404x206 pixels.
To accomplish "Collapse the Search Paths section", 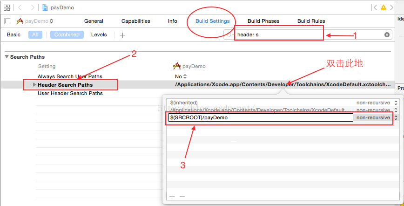I will pyautogui.click(x=7, y=57).
